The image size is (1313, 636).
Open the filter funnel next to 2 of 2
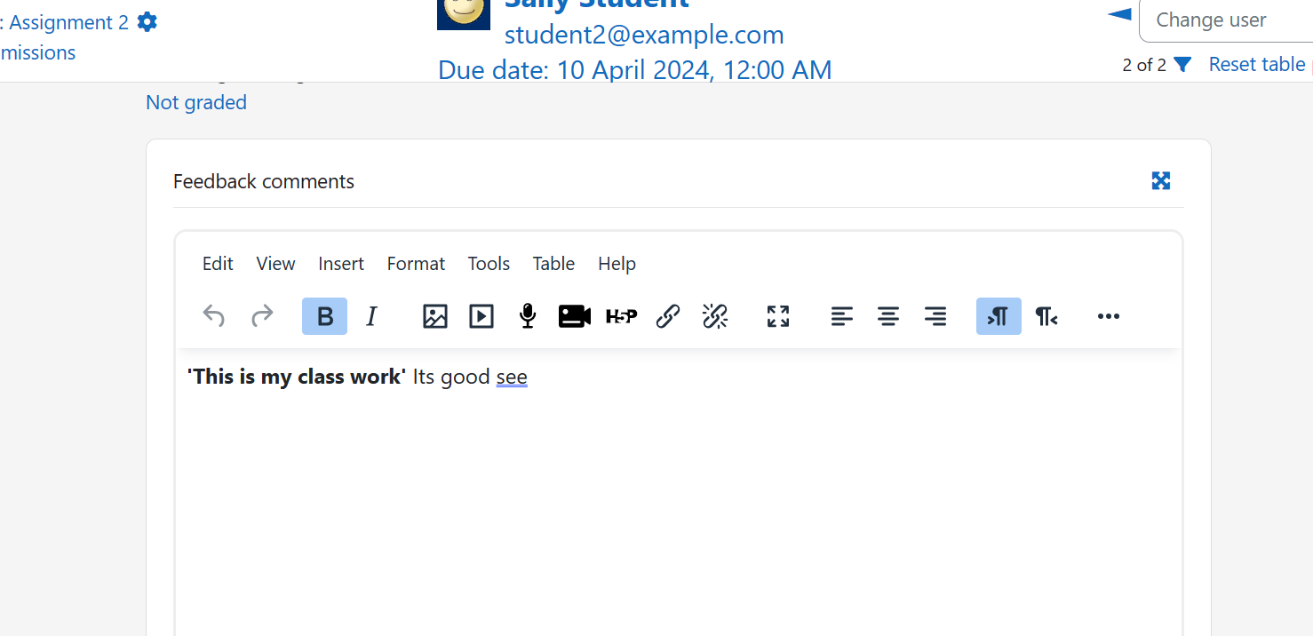[1182, 65]
